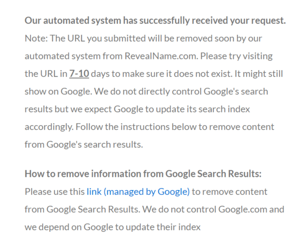Click the word 'Note:' at paragraph start
The width and height of the screenshot is (301, 252).
click(x=36, y=38)
